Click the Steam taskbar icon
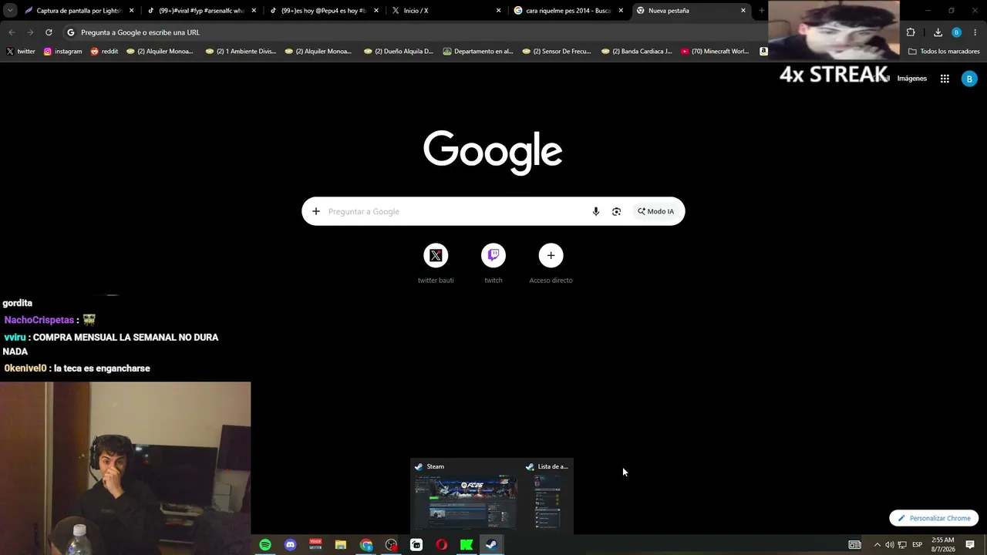The height and width of the screenshot is (555, 987). tap(491, 545)
